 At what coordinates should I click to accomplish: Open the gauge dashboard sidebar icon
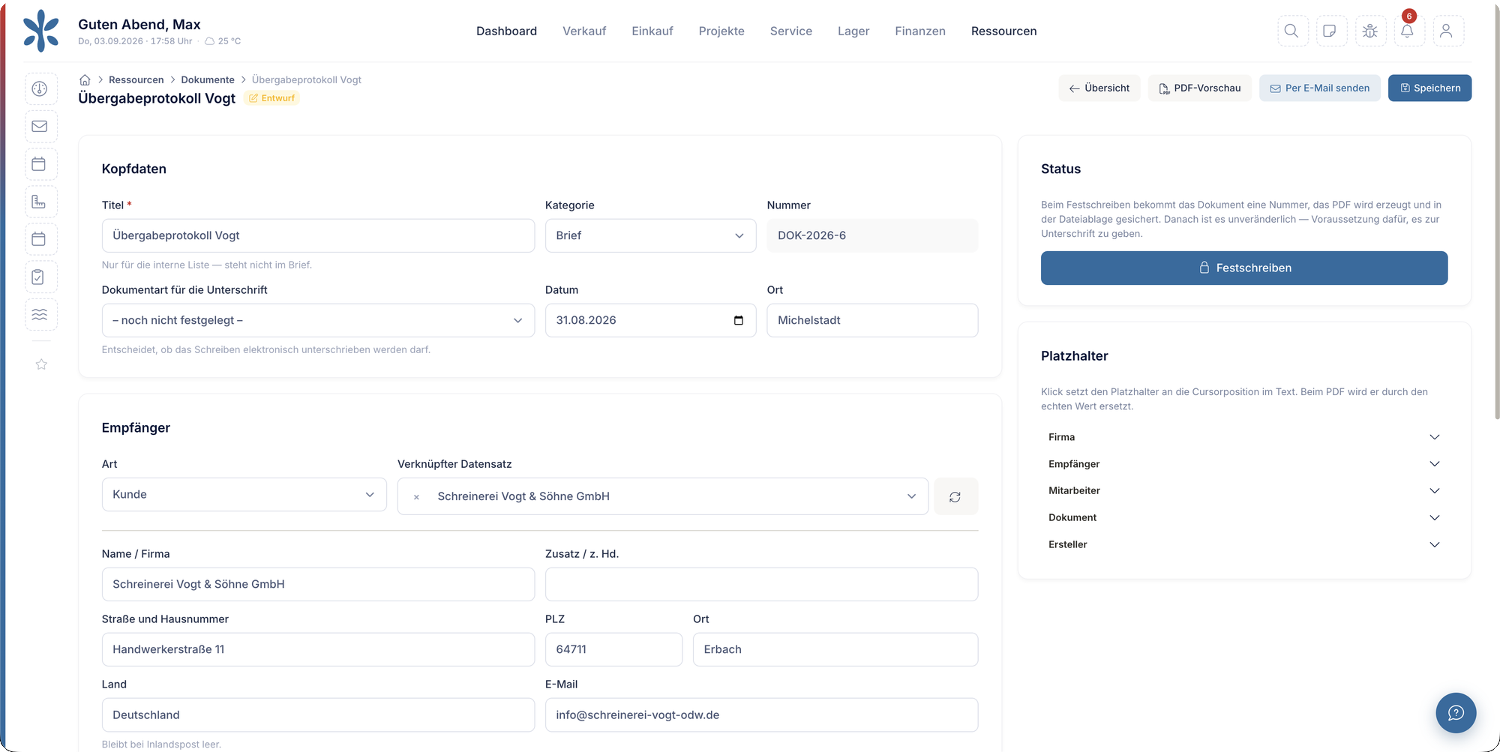tap(40, 88)
